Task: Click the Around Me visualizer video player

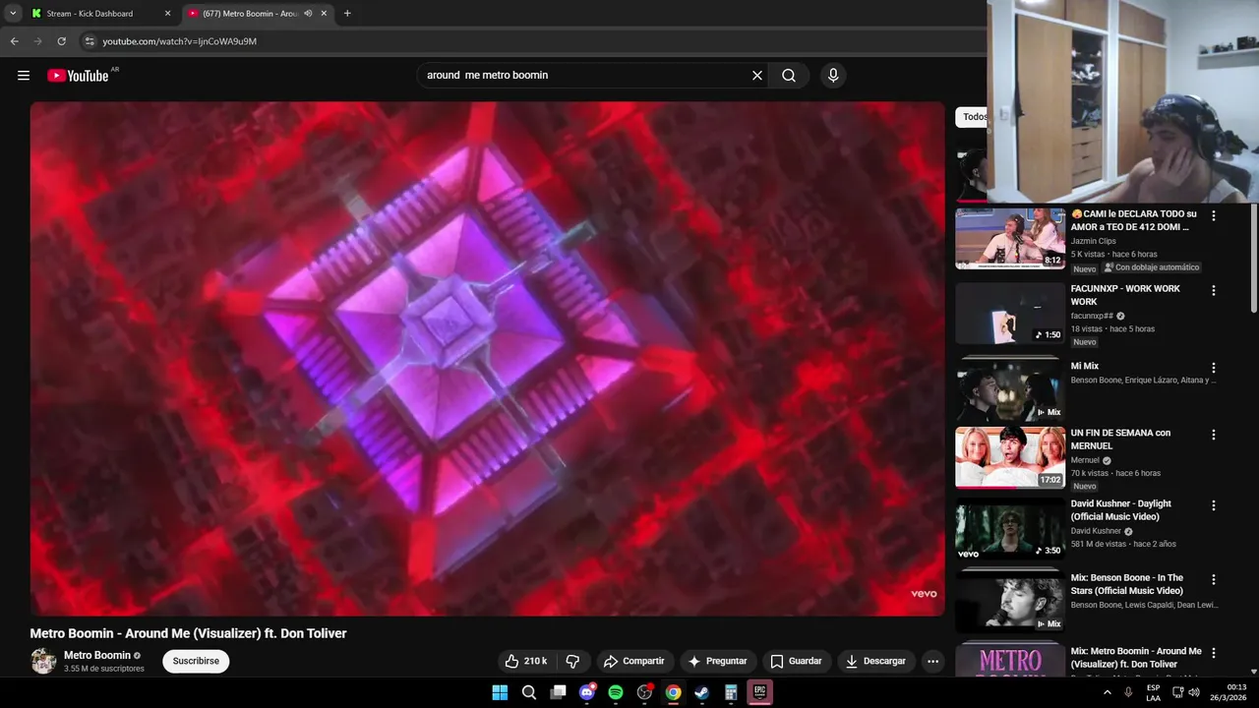Action: tap(487, 359)
